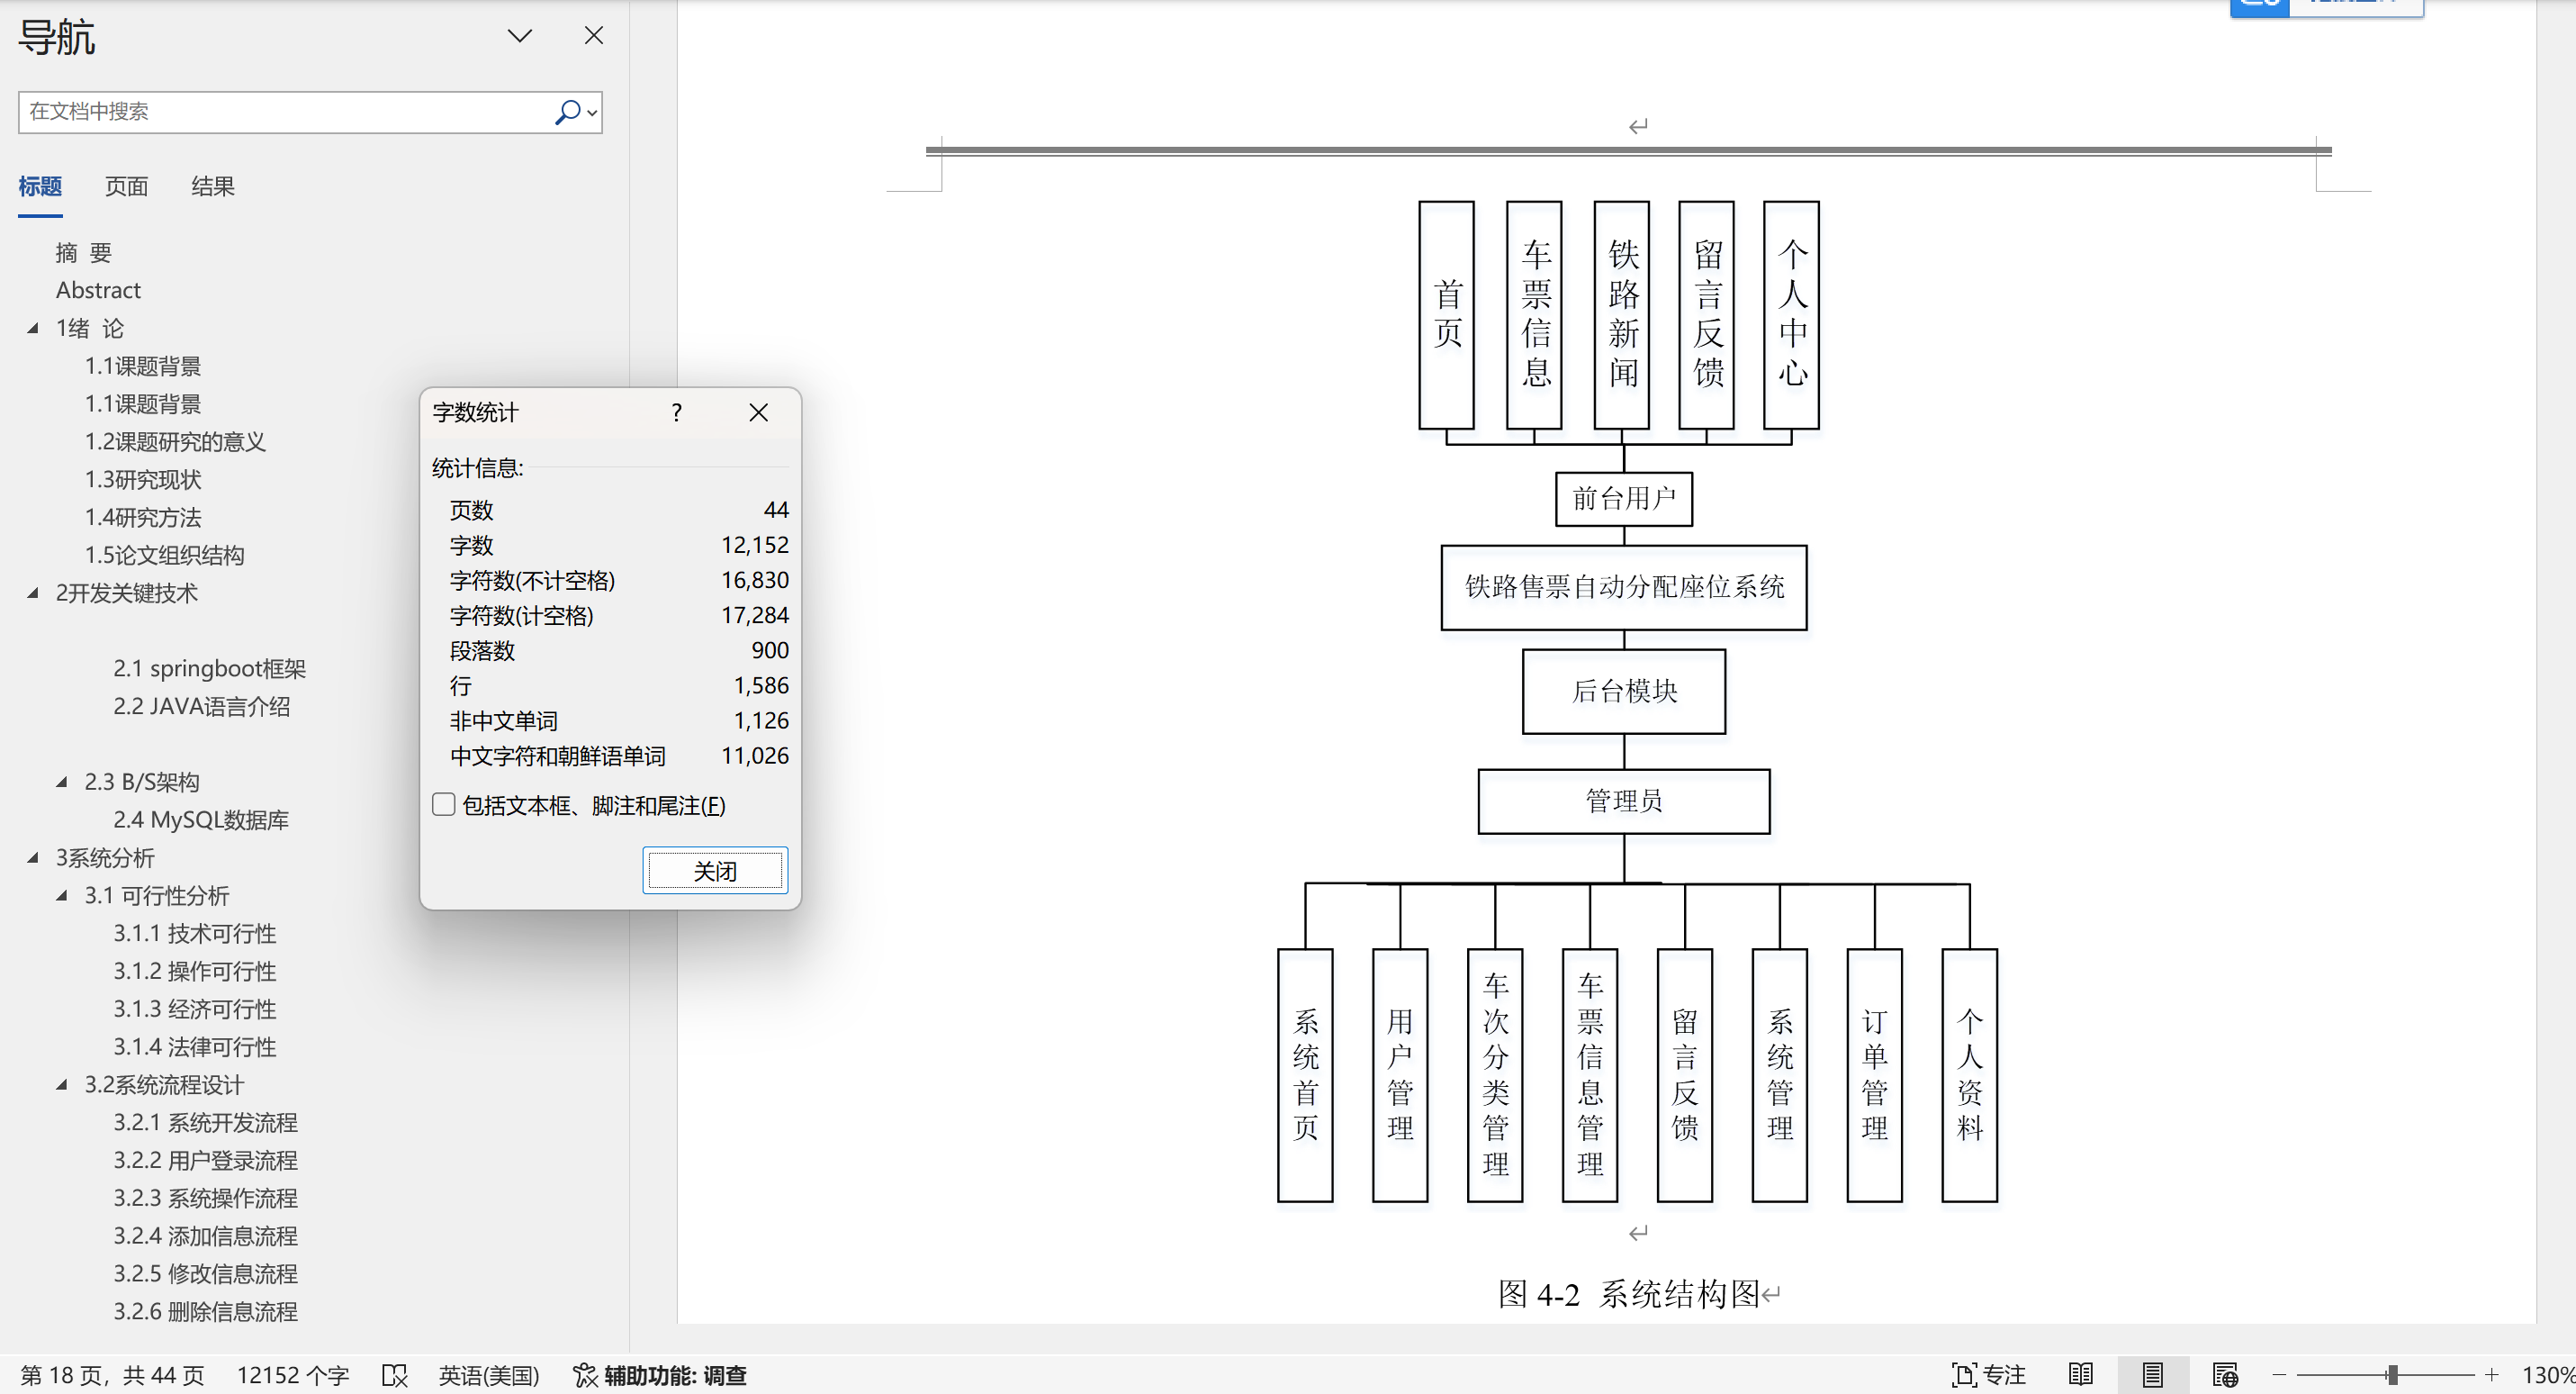Enable 专注 focus mode

pos(1989,1376)
